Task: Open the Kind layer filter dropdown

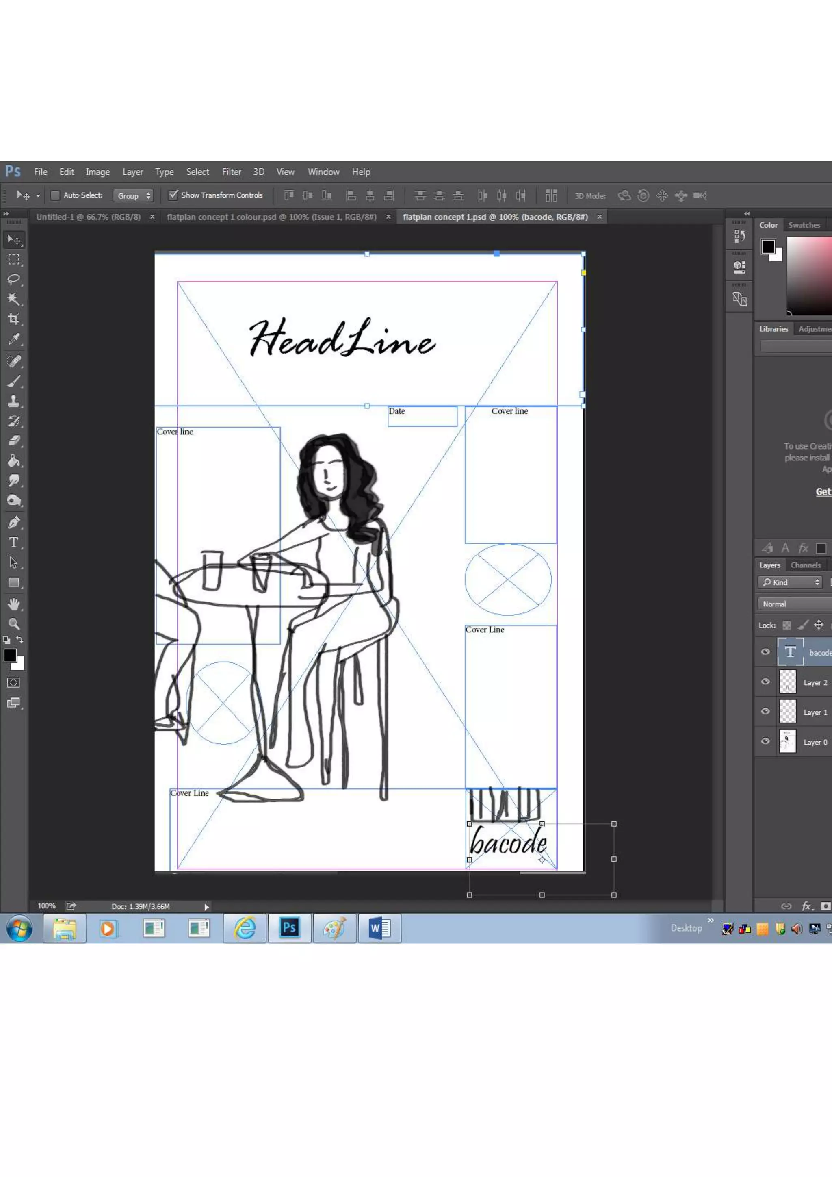Action: click(790, 582)
